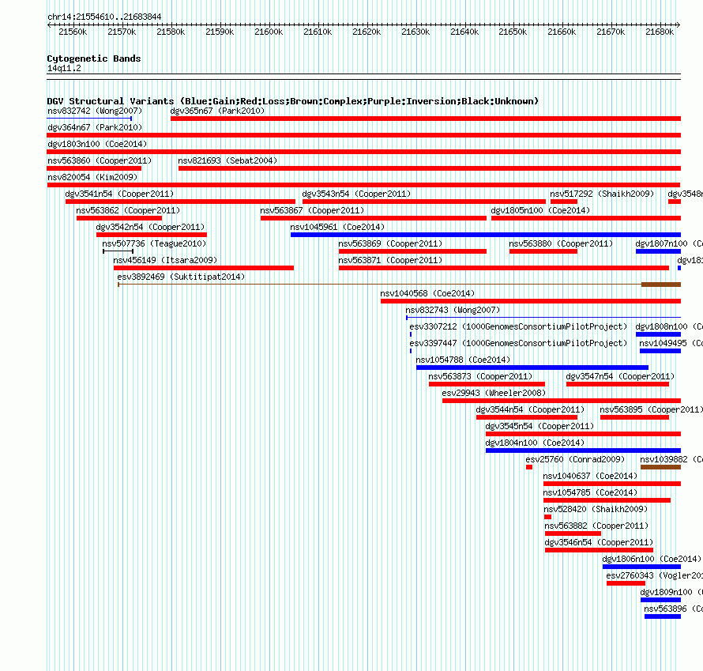The image size is (703, 671).
Task: Select esv25760 (Conrad2009) label
Action: (575, 459)
